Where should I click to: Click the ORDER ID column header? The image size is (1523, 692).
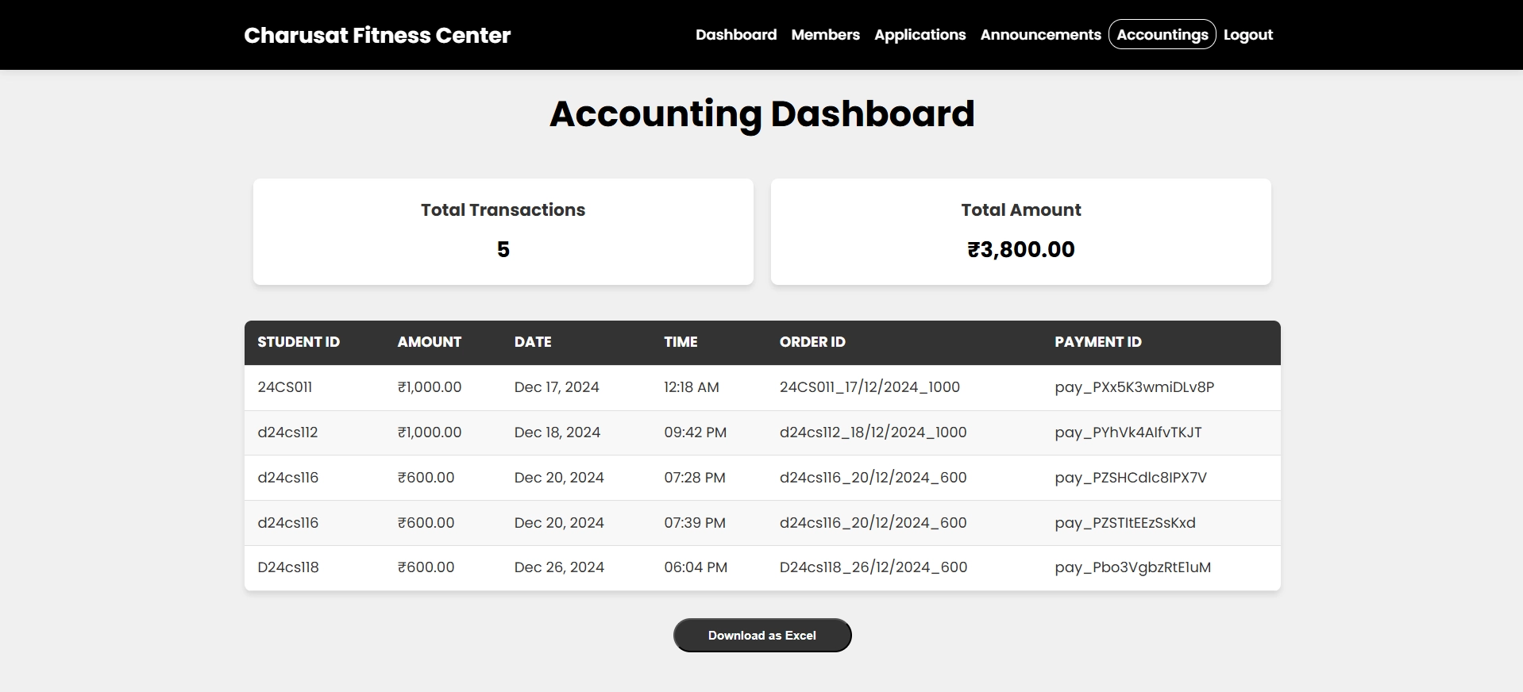[x=812, y=342]
